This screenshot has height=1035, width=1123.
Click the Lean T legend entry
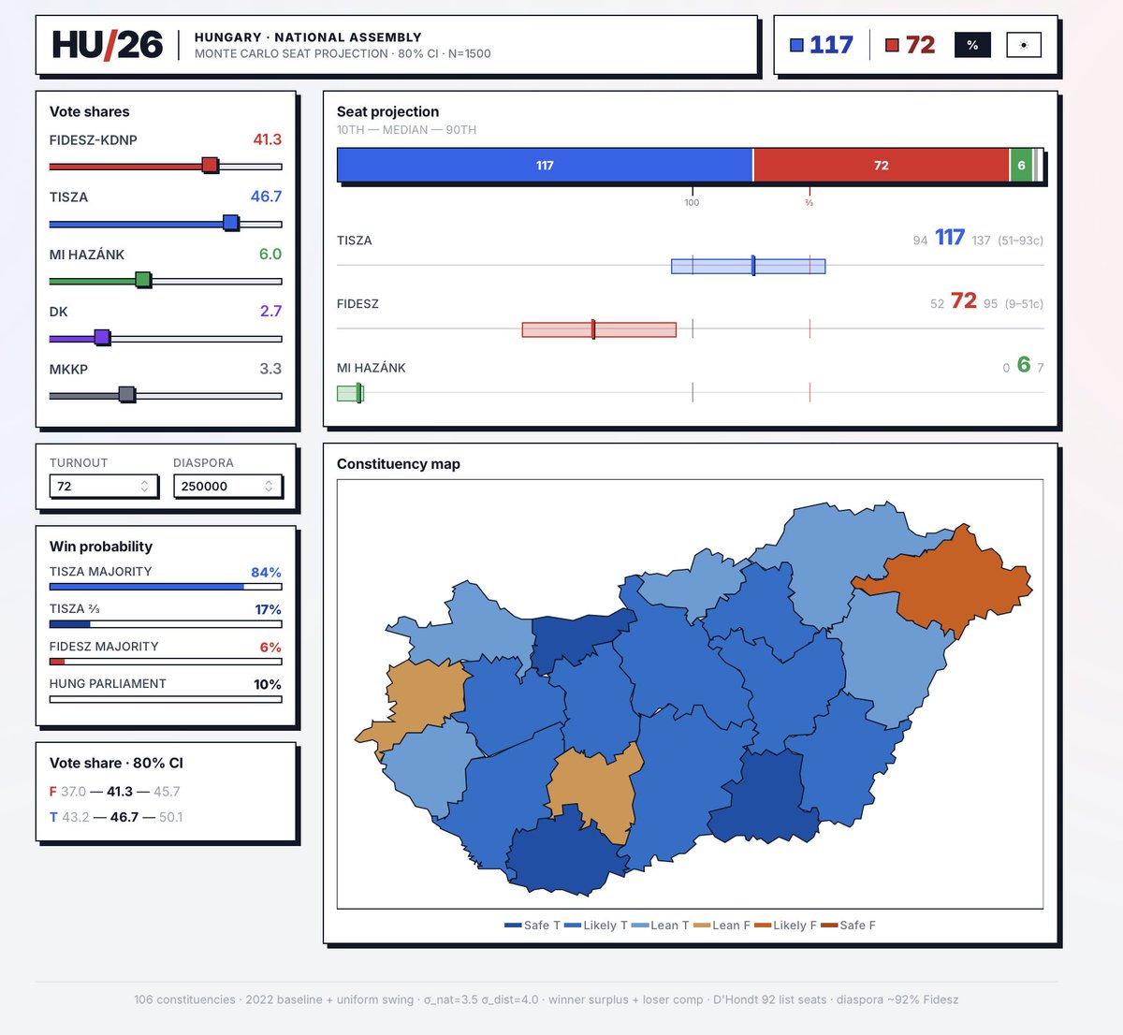click(x=661, y=925)
